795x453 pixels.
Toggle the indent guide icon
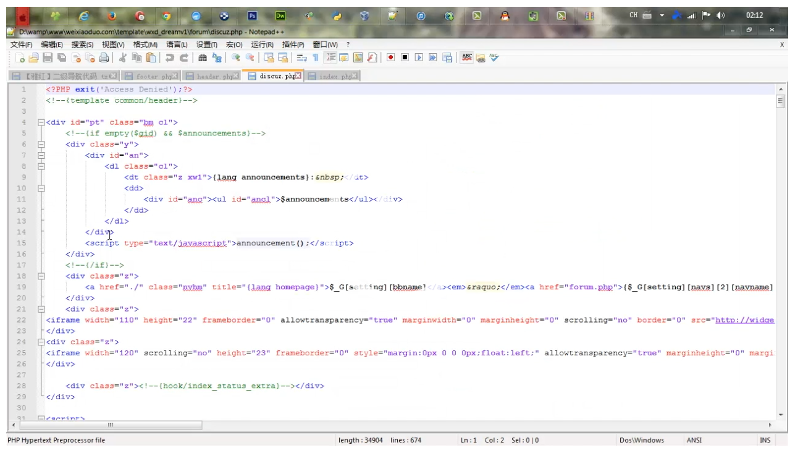coord(330,57)
